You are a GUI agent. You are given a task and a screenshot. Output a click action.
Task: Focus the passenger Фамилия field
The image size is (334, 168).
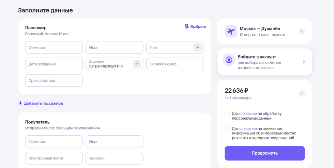(54, 48)
